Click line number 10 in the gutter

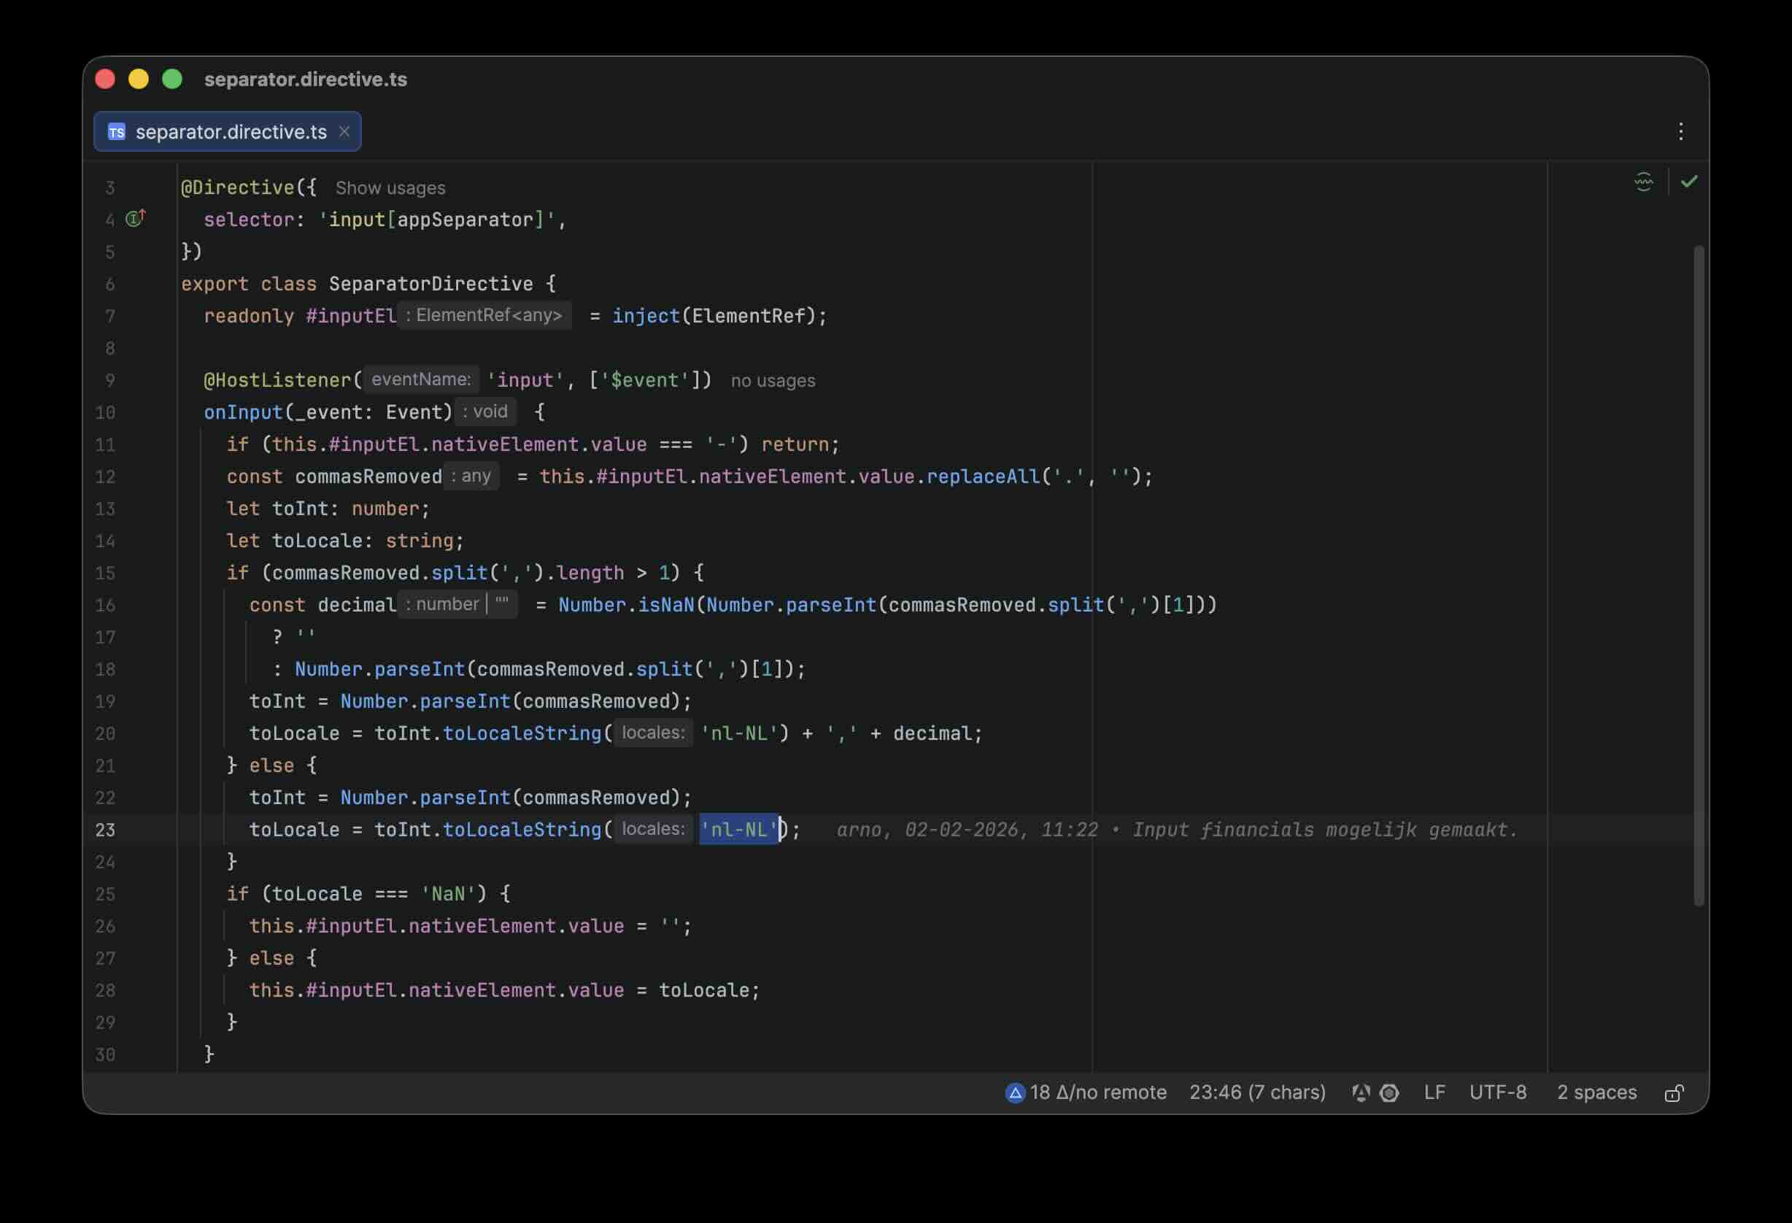(106, 412)
